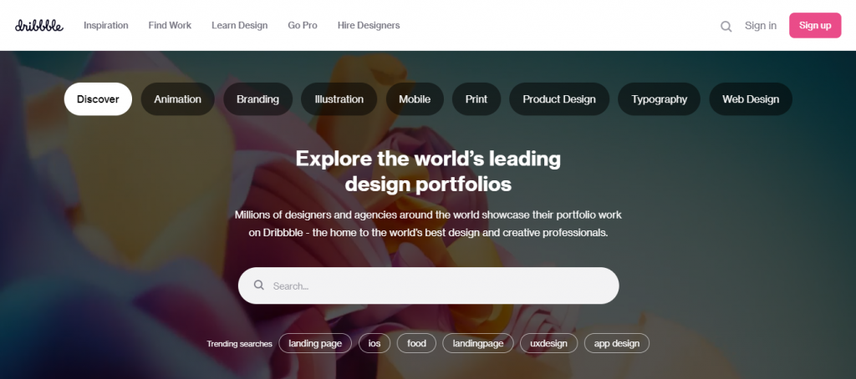Choose the Illustration category
Viewport: 856px width, 379px height.
tap(339, 99)
